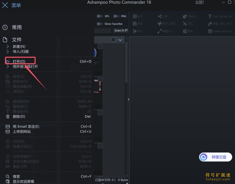
Task: Choose 文件信息(F) from the menu
Action: [x=48, y=156]
